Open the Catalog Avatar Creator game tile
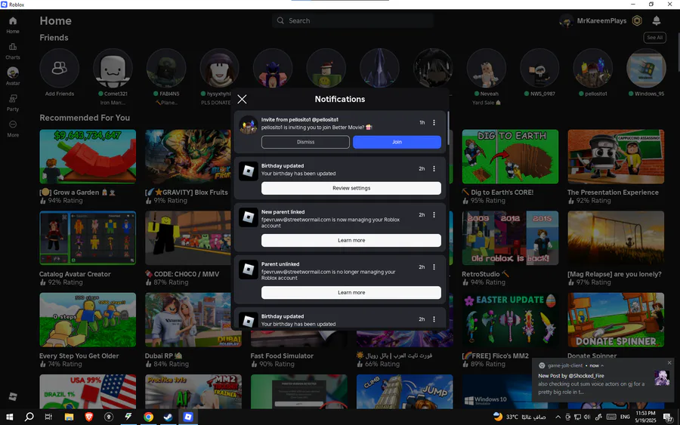The height and width of the screenshot is (425, 680). [x=88, y=238]
